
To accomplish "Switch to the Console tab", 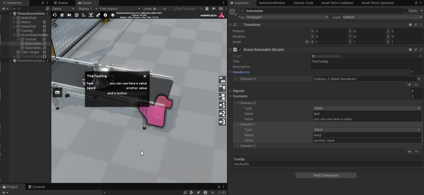I will tap(36, 187).
